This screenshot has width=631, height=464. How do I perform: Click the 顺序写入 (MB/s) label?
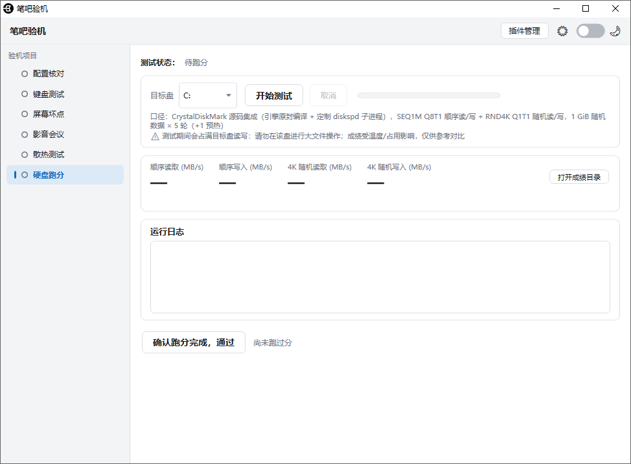click(246, 167)
